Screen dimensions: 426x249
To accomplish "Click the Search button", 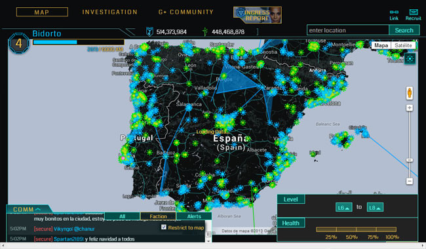I will pos(404,30).
